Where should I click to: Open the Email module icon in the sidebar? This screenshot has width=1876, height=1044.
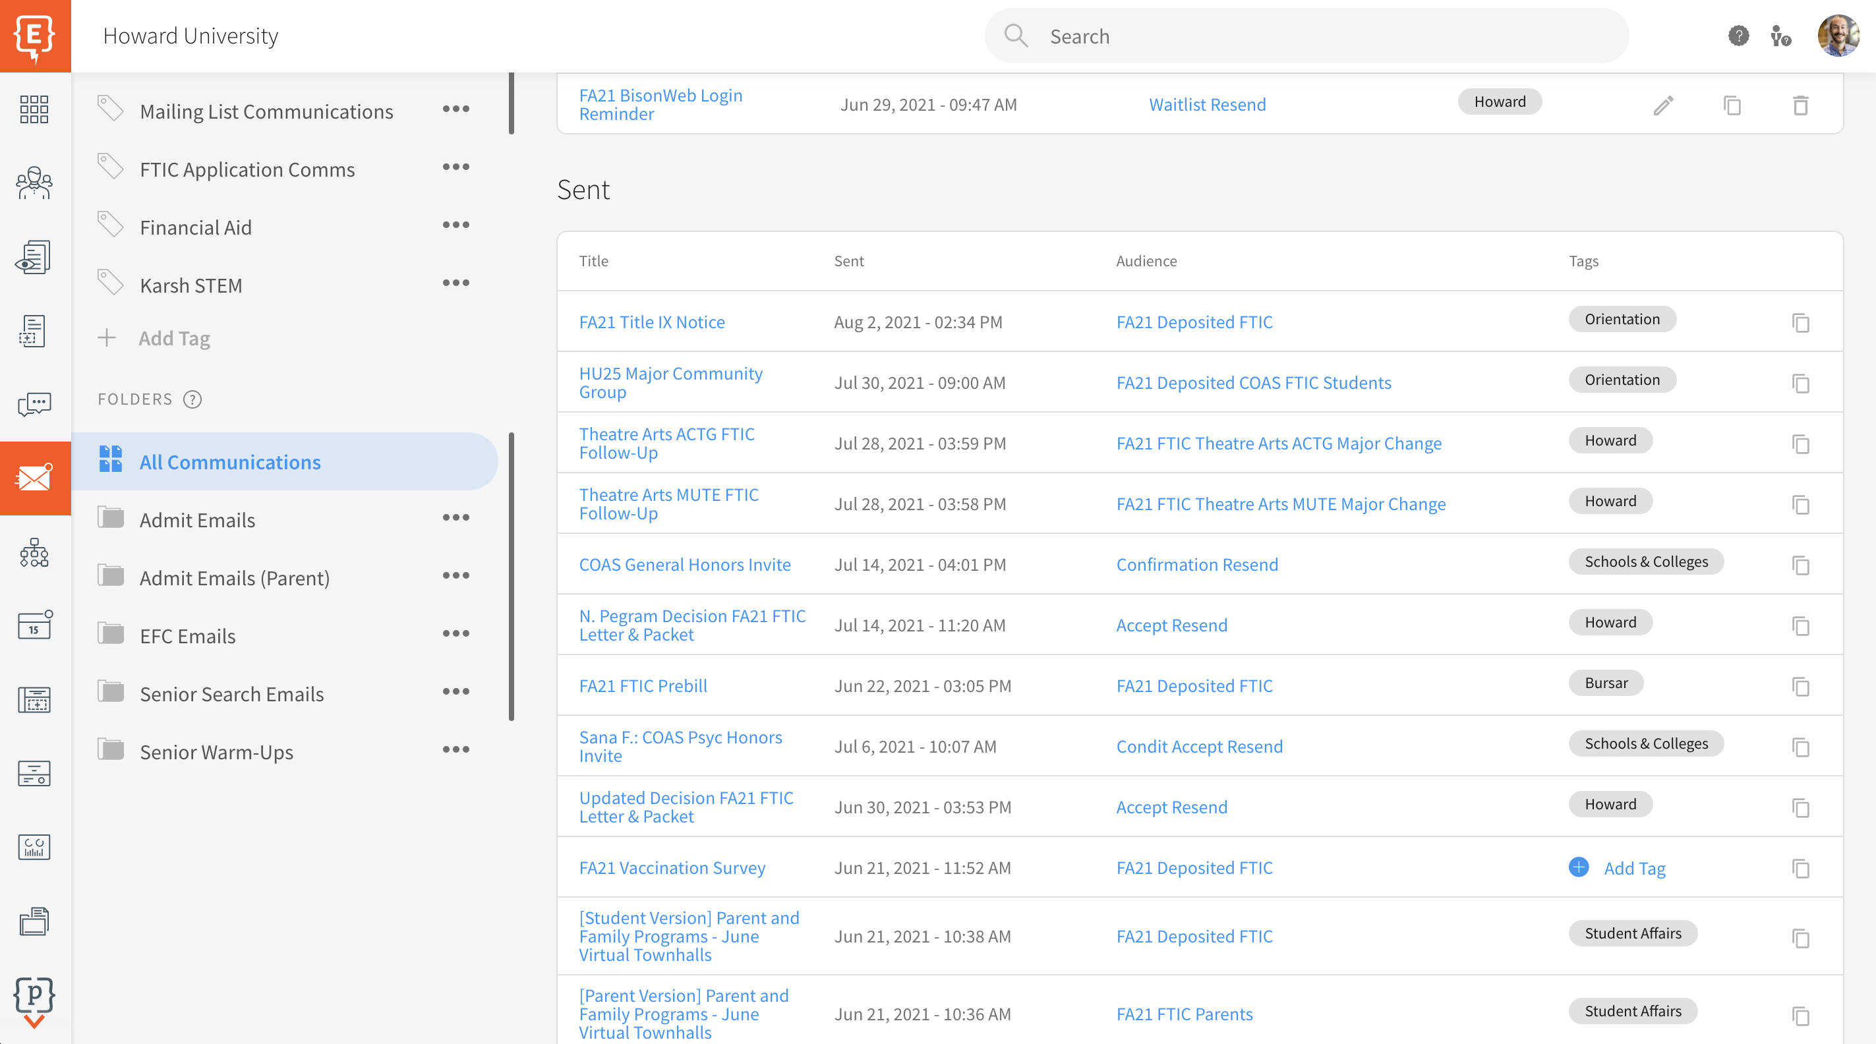[x=34, y=478]
